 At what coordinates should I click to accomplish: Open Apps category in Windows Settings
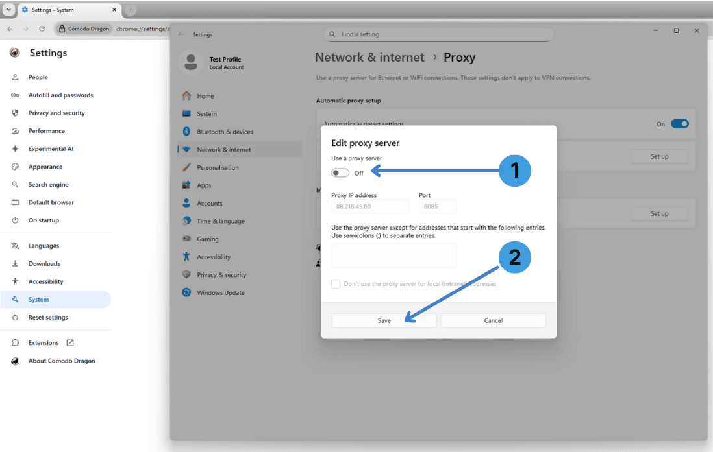pos(240,185)
